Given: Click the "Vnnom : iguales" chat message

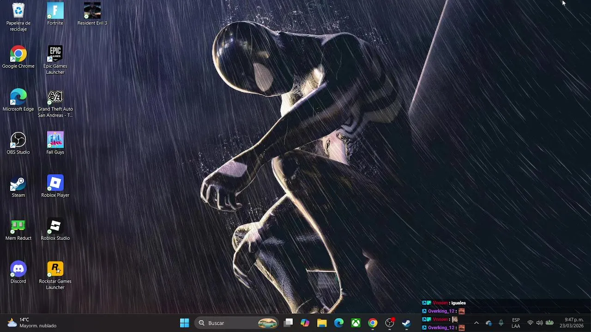Looking at the screenshot, I should [444, 303].
